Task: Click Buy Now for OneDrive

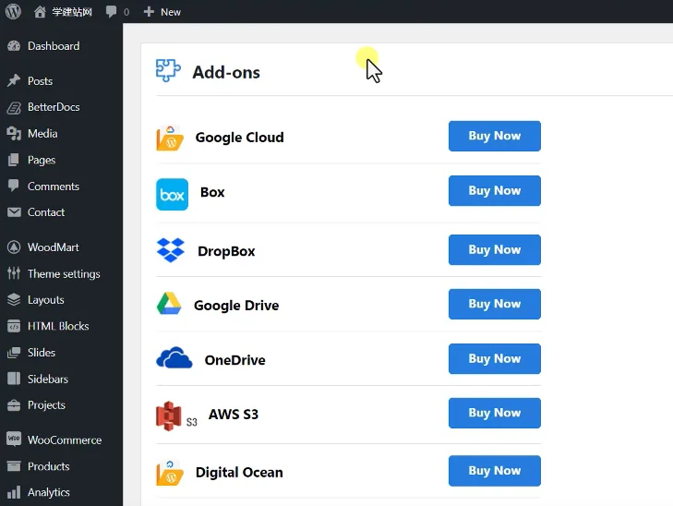Action: coord(495,359)
